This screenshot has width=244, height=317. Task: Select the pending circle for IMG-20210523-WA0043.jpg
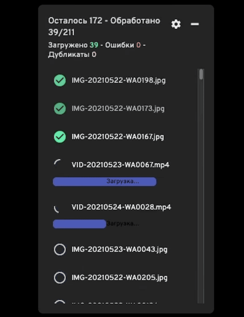point(60,249)
